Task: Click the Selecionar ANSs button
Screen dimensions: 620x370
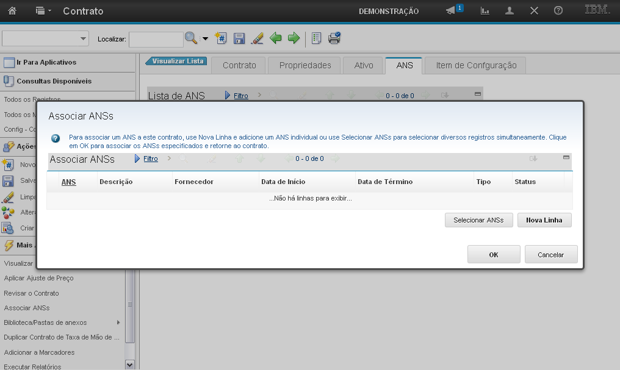Action: click(x=478, y=220)
